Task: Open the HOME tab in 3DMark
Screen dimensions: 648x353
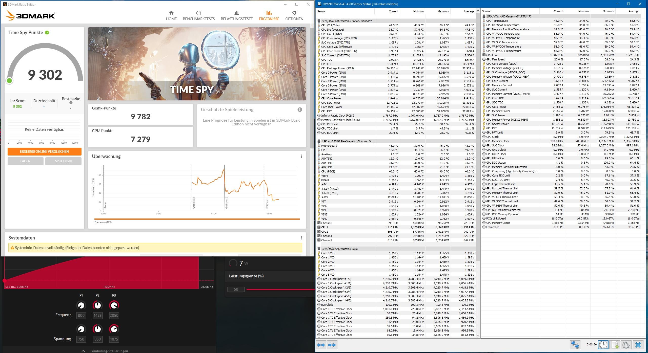Action: [171, 16]
